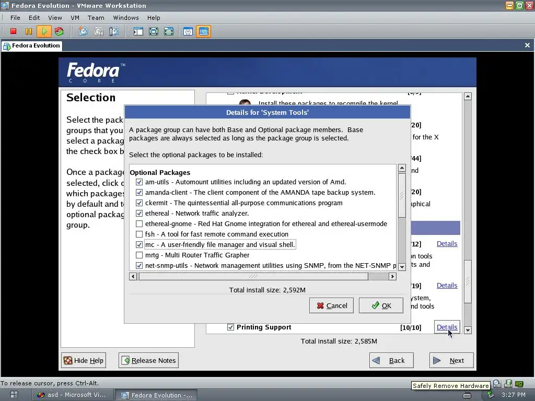Select the Fedora Evolution VM tab

tap(32, 46)
